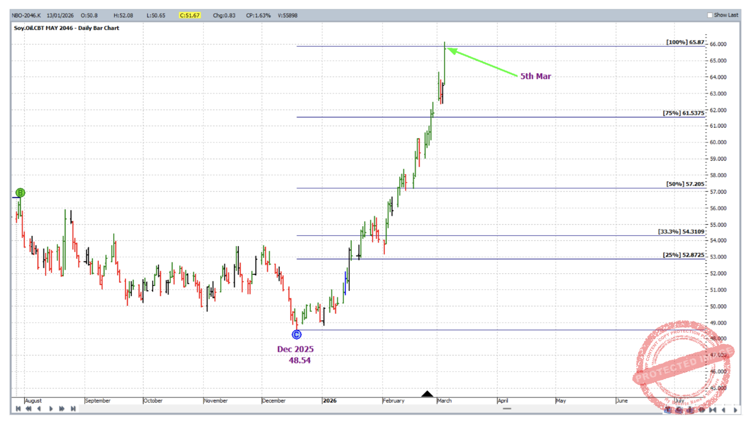Enable the Show Last checkbox
This screenshot has height=424, width=753.
[710, 15]
